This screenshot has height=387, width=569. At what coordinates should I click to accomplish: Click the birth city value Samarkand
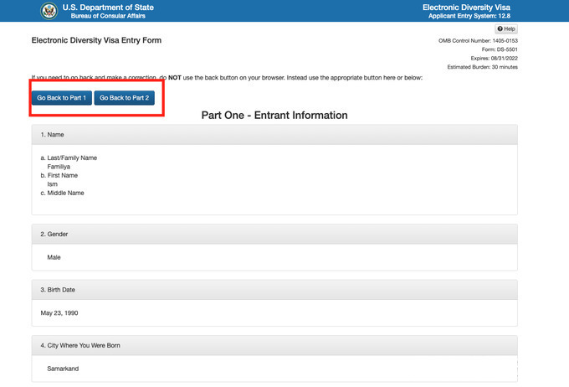pos(63,368)
